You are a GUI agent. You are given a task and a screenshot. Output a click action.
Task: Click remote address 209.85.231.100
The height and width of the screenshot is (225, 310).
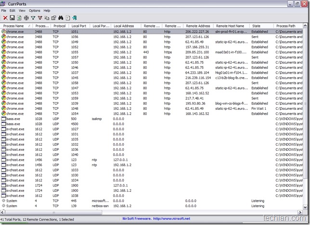pos(197,52)
